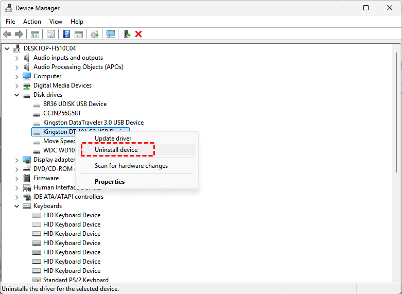Select the BR36 UDISK USB Device entry
The height and width of the screenshot is (294, 402).
pyautogui.click(x=75, y=104)
